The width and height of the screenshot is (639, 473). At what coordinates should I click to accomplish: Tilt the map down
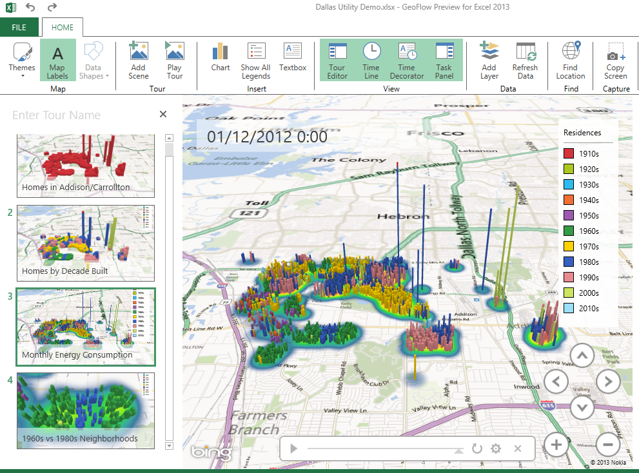coord(582,407)
